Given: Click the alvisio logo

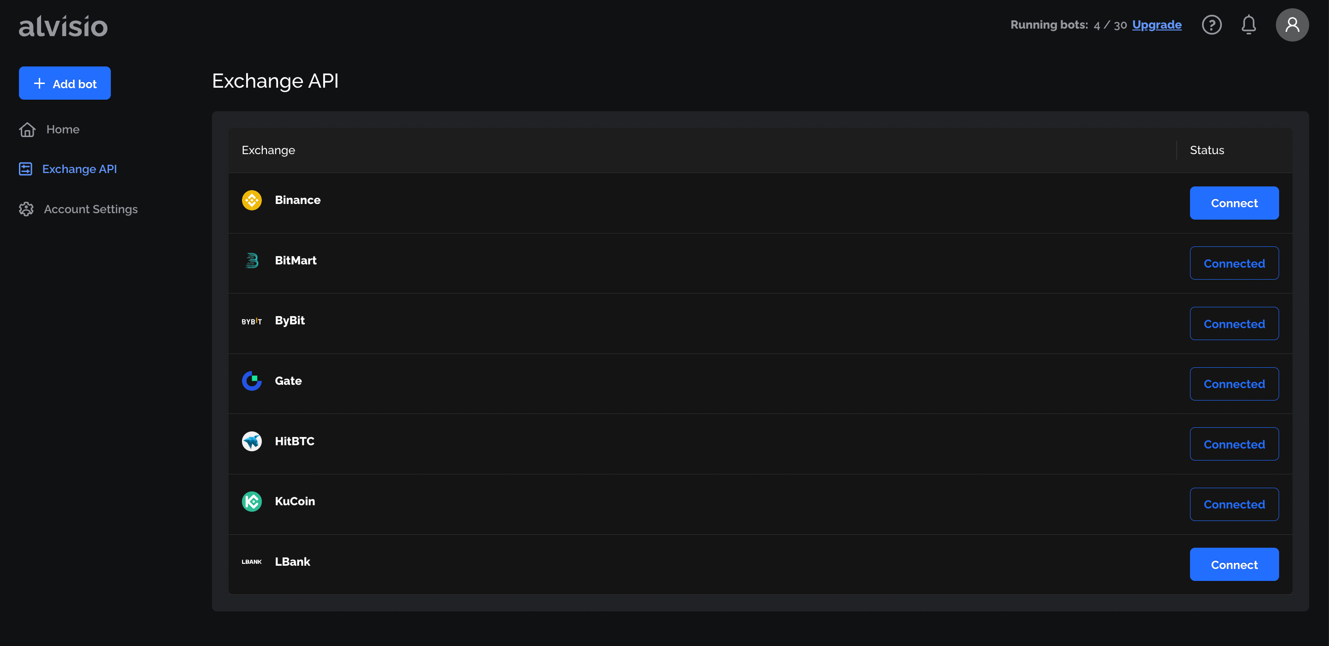Looking at the screenshot, I should 63,26.
